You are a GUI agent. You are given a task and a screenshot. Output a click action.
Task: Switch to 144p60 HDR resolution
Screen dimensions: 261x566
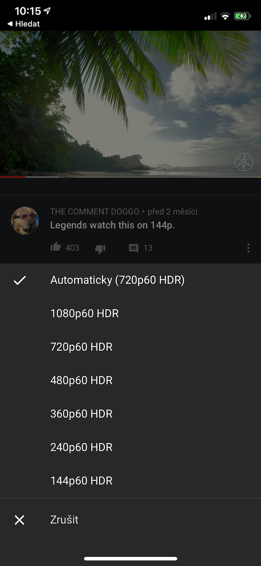(130, 480)
